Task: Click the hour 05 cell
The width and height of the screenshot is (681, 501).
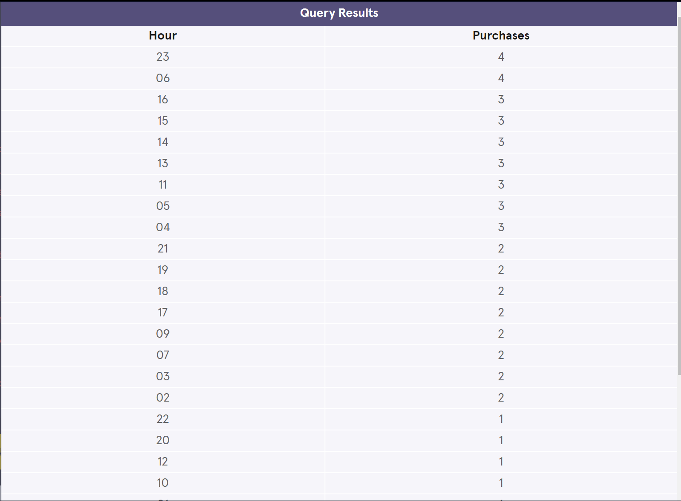Action: pos(162,206)
